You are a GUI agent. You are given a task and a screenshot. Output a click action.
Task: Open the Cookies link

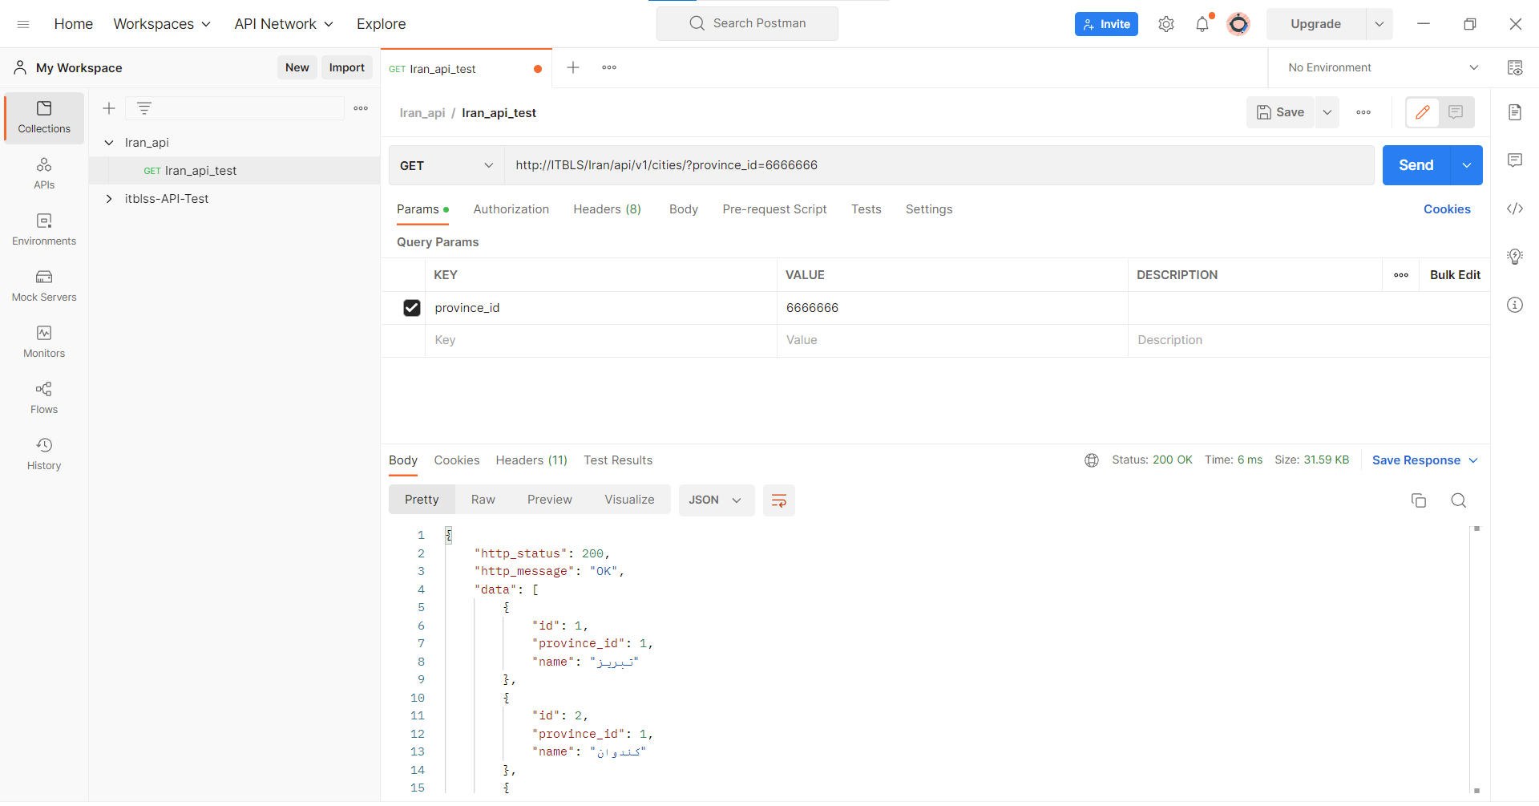click(1447, 209)
